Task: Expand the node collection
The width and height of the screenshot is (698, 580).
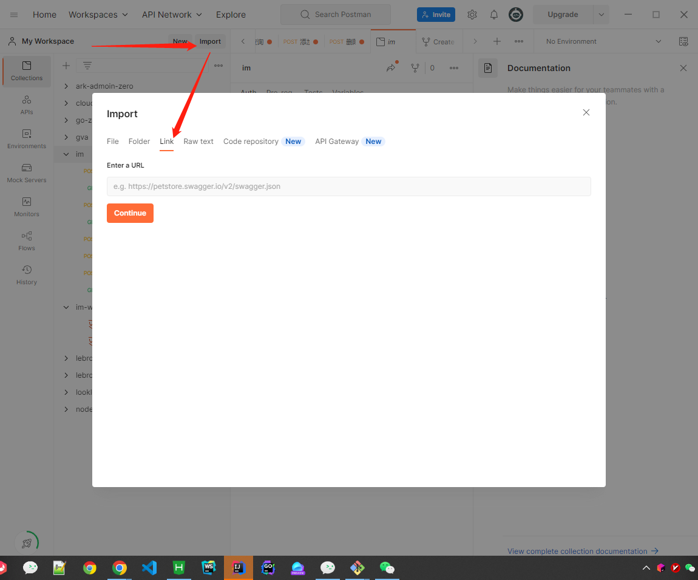Action: pos(66,409)
